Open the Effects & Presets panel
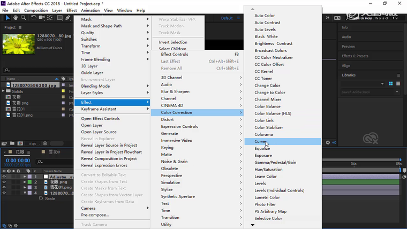This screenshot has height=229, width=407. (x=355, y=56)
